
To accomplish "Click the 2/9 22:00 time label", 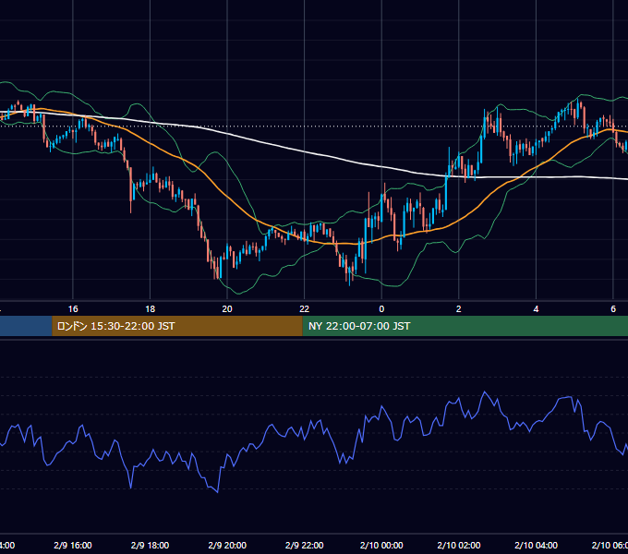I will pyautogui.click(x=305, y=545).
